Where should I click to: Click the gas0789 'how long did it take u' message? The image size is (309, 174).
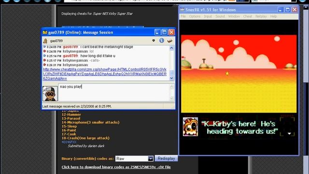(98, 56)
